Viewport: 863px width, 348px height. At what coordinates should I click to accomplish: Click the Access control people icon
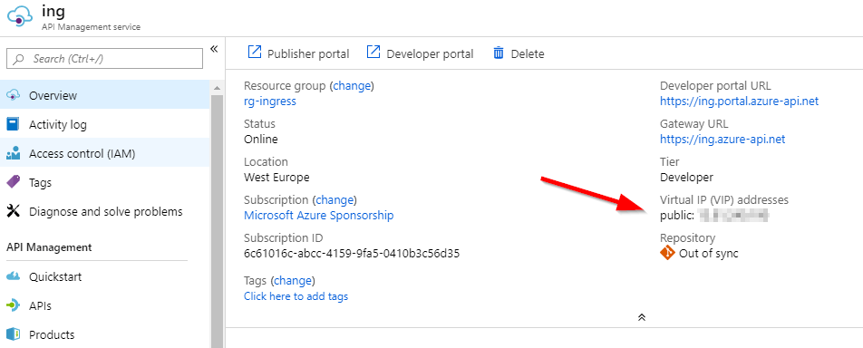(13, 154)
